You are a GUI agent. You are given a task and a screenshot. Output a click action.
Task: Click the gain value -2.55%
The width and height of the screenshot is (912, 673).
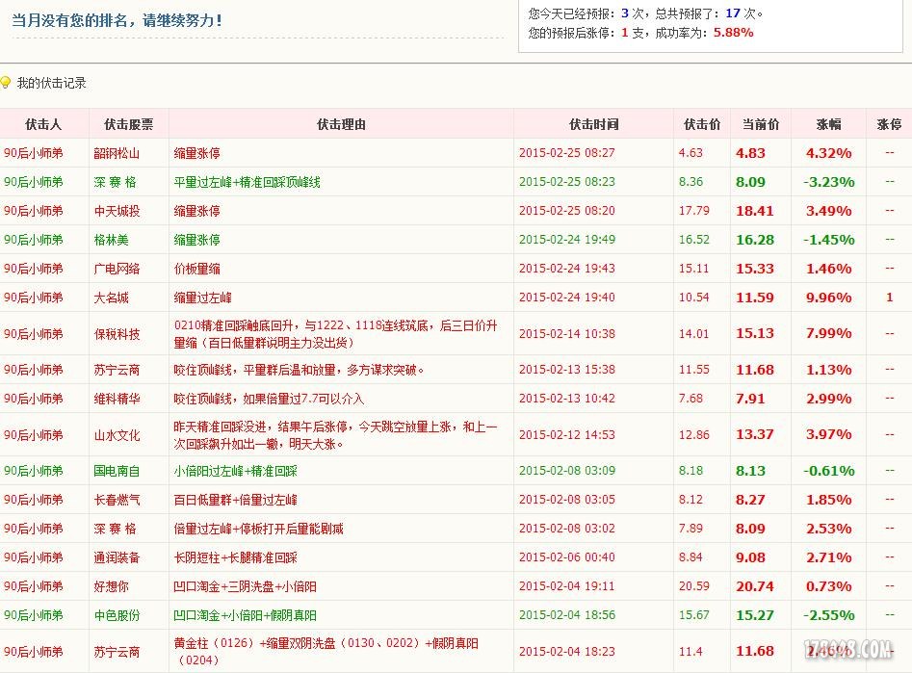pyautogui.click(x=829, y=615)
